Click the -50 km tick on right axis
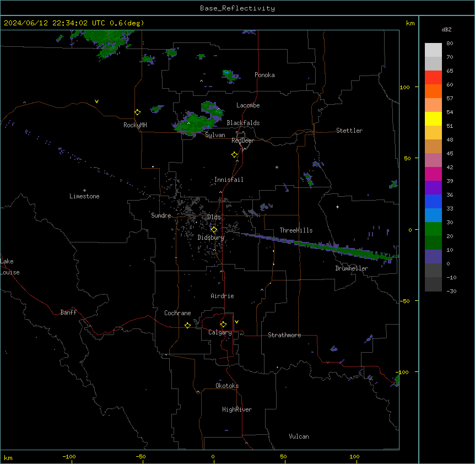 (404, 301)
